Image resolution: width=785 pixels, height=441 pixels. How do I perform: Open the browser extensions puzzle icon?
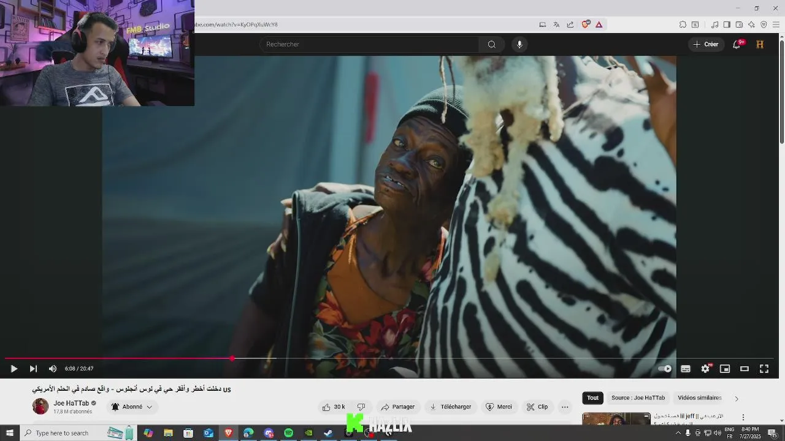683,24
